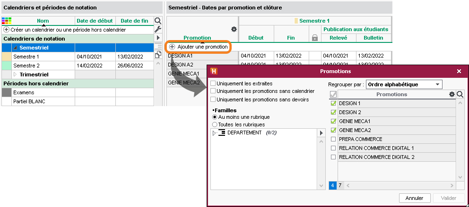Click the right-pointing triangle in calendars toolbar

[x=158, y=38]
